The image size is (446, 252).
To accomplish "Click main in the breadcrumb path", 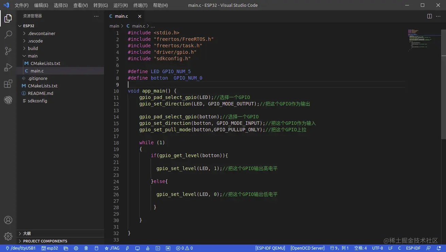I will [x=114, y=26].
